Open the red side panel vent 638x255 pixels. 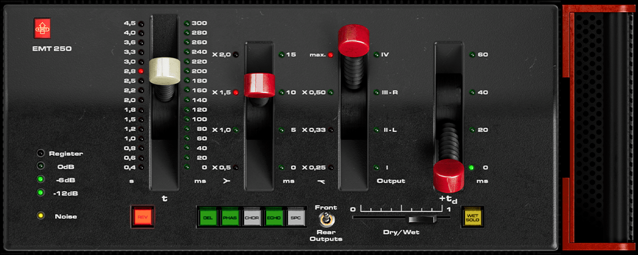click(x=599, y=127)
